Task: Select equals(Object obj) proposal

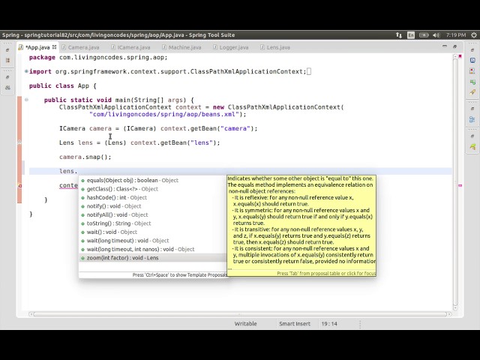Action: click(x=152, y=180)
